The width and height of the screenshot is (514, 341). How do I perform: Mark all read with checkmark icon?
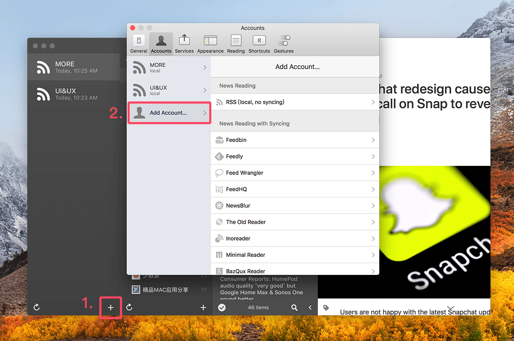pyautogui.click(x=222, y=308)
